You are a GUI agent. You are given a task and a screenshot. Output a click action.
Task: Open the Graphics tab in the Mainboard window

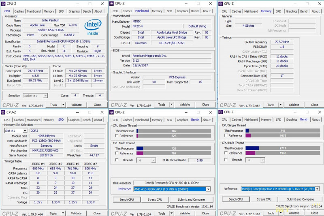[183, 11]
